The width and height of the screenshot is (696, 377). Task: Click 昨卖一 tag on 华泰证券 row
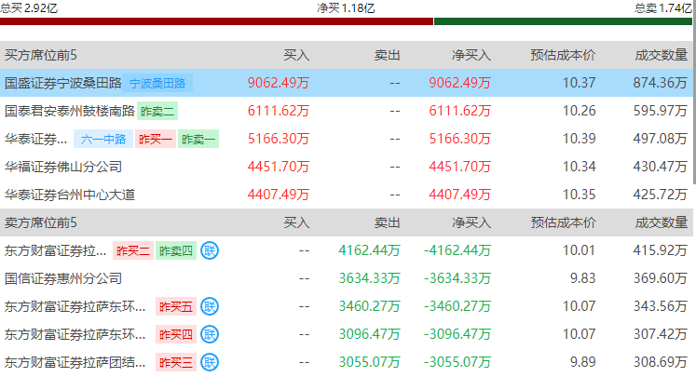pos(198,139)
